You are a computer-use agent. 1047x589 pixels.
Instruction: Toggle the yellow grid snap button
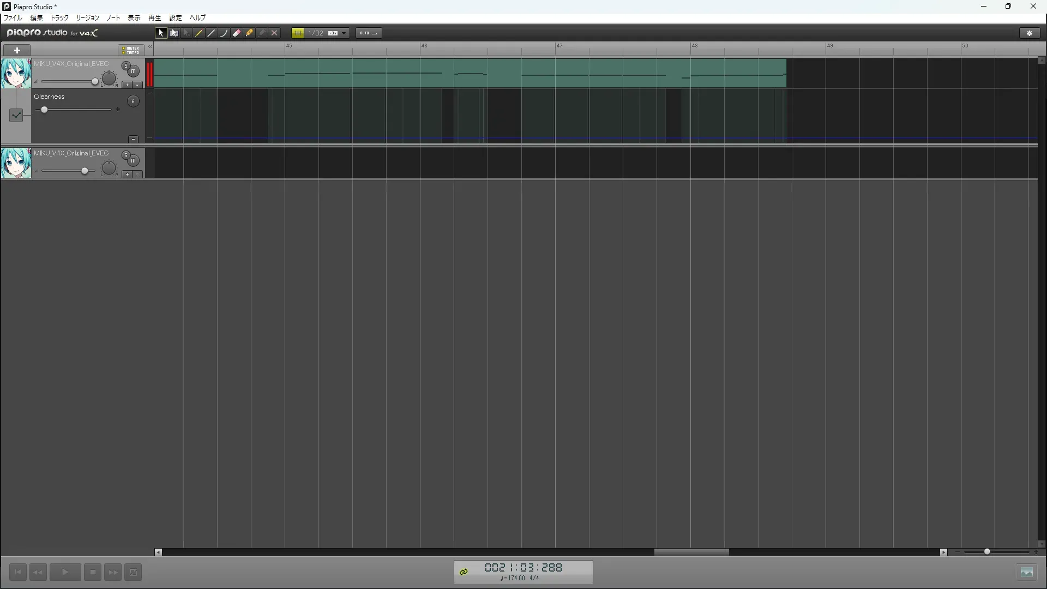pyautogui.click(x=298, y=33)
